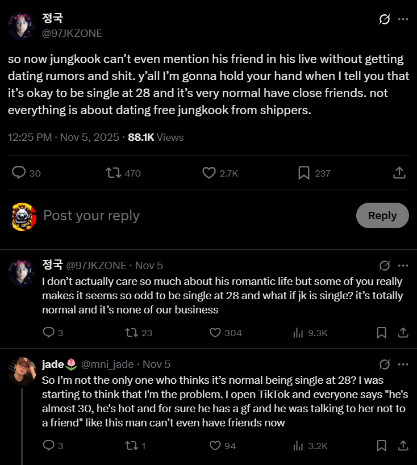
Task: Like jade's reply with 94 likes
Action: (x=215, y=446)
